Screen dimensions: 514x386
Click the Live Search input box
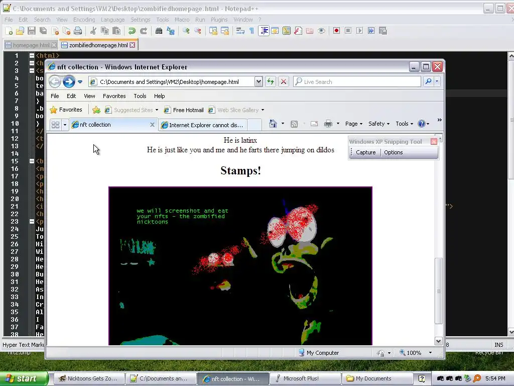point(357,82)
